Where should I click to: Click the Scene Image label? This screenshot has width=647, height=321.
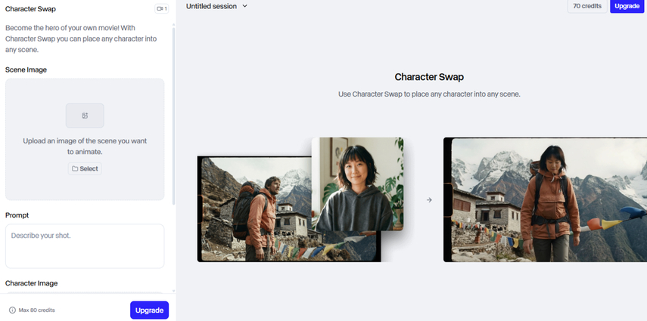pyautogui.click(x=26, y=69)
